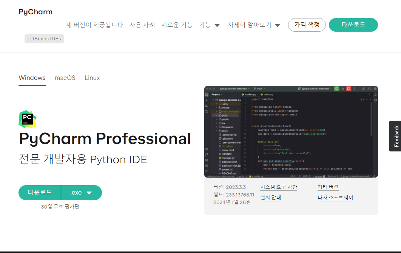Open the .exe installer type dropdown
The image size is (401, 253).
tap(82, 193)
